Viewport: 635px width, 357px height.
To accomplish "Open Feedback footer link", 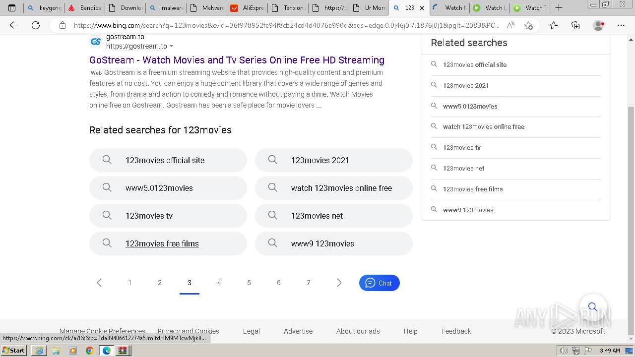I will pos(456,331).
